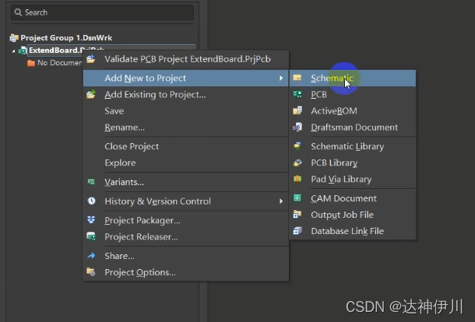Click the Draftsman Document icon
This screenshot has width=475, height=322.
[297, 128]
